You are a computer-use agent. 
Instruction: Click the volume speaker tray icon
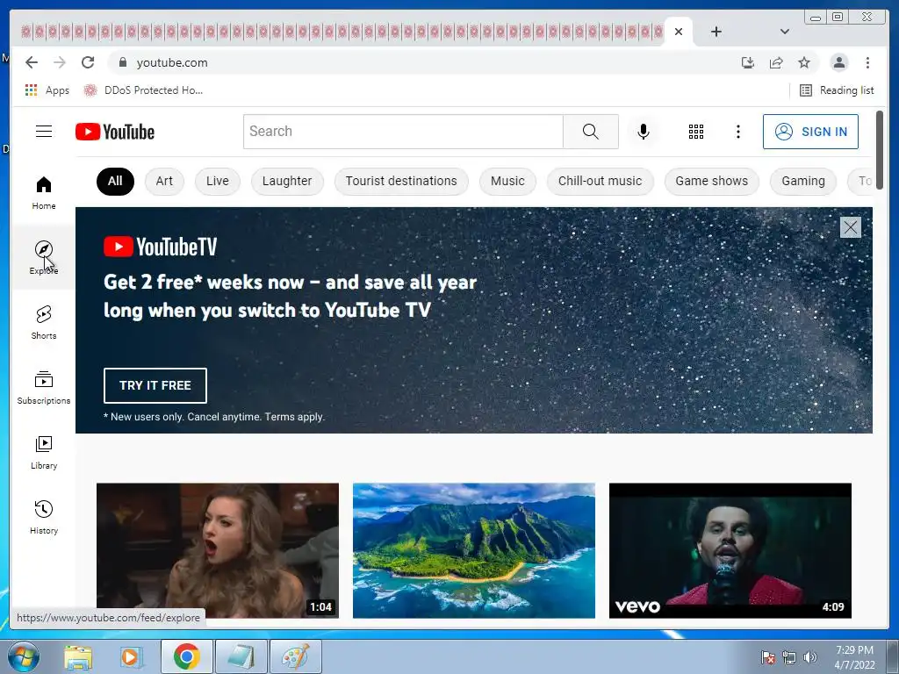tap(810, 657)
